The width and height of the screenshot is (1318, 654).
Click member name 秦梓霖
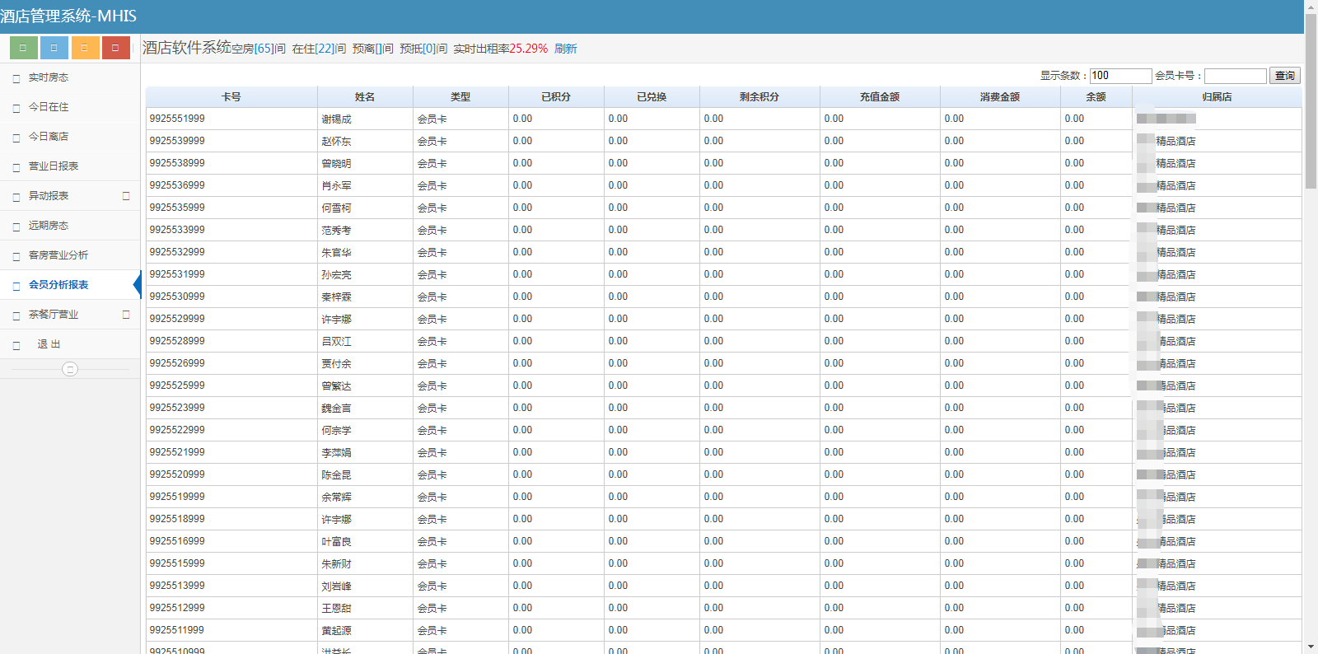click(x=336, y=297)
